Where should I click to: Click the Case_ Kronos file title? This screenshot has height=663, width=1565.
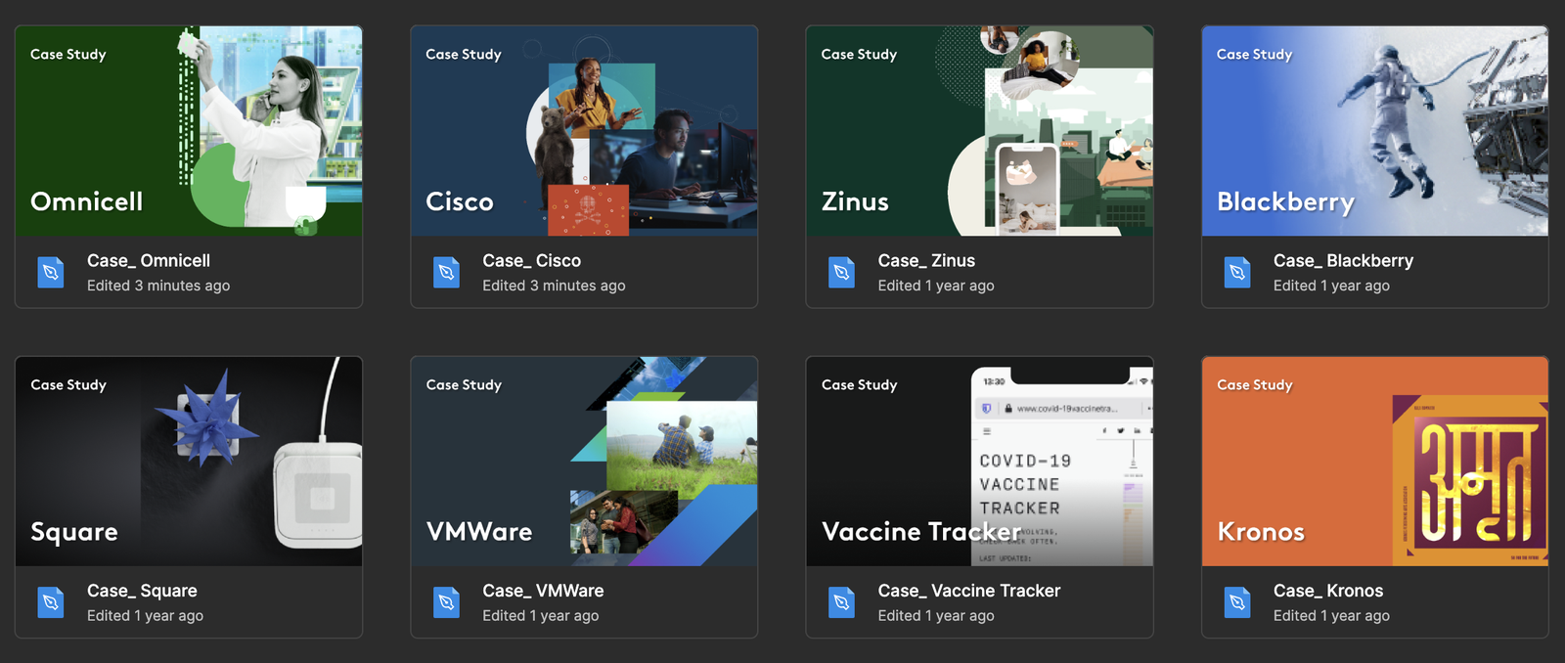[1327, 591]
